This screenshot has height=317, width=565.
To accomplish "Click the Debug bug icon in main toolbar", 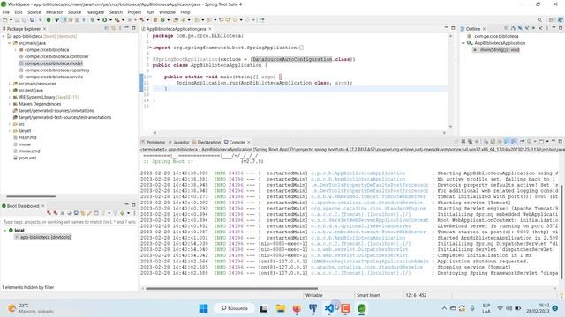I will point(92,19).
